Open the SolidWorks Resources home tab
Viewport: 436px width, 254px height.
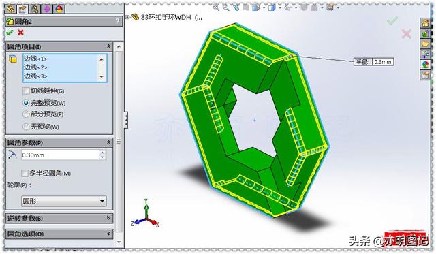pos(425,22)
